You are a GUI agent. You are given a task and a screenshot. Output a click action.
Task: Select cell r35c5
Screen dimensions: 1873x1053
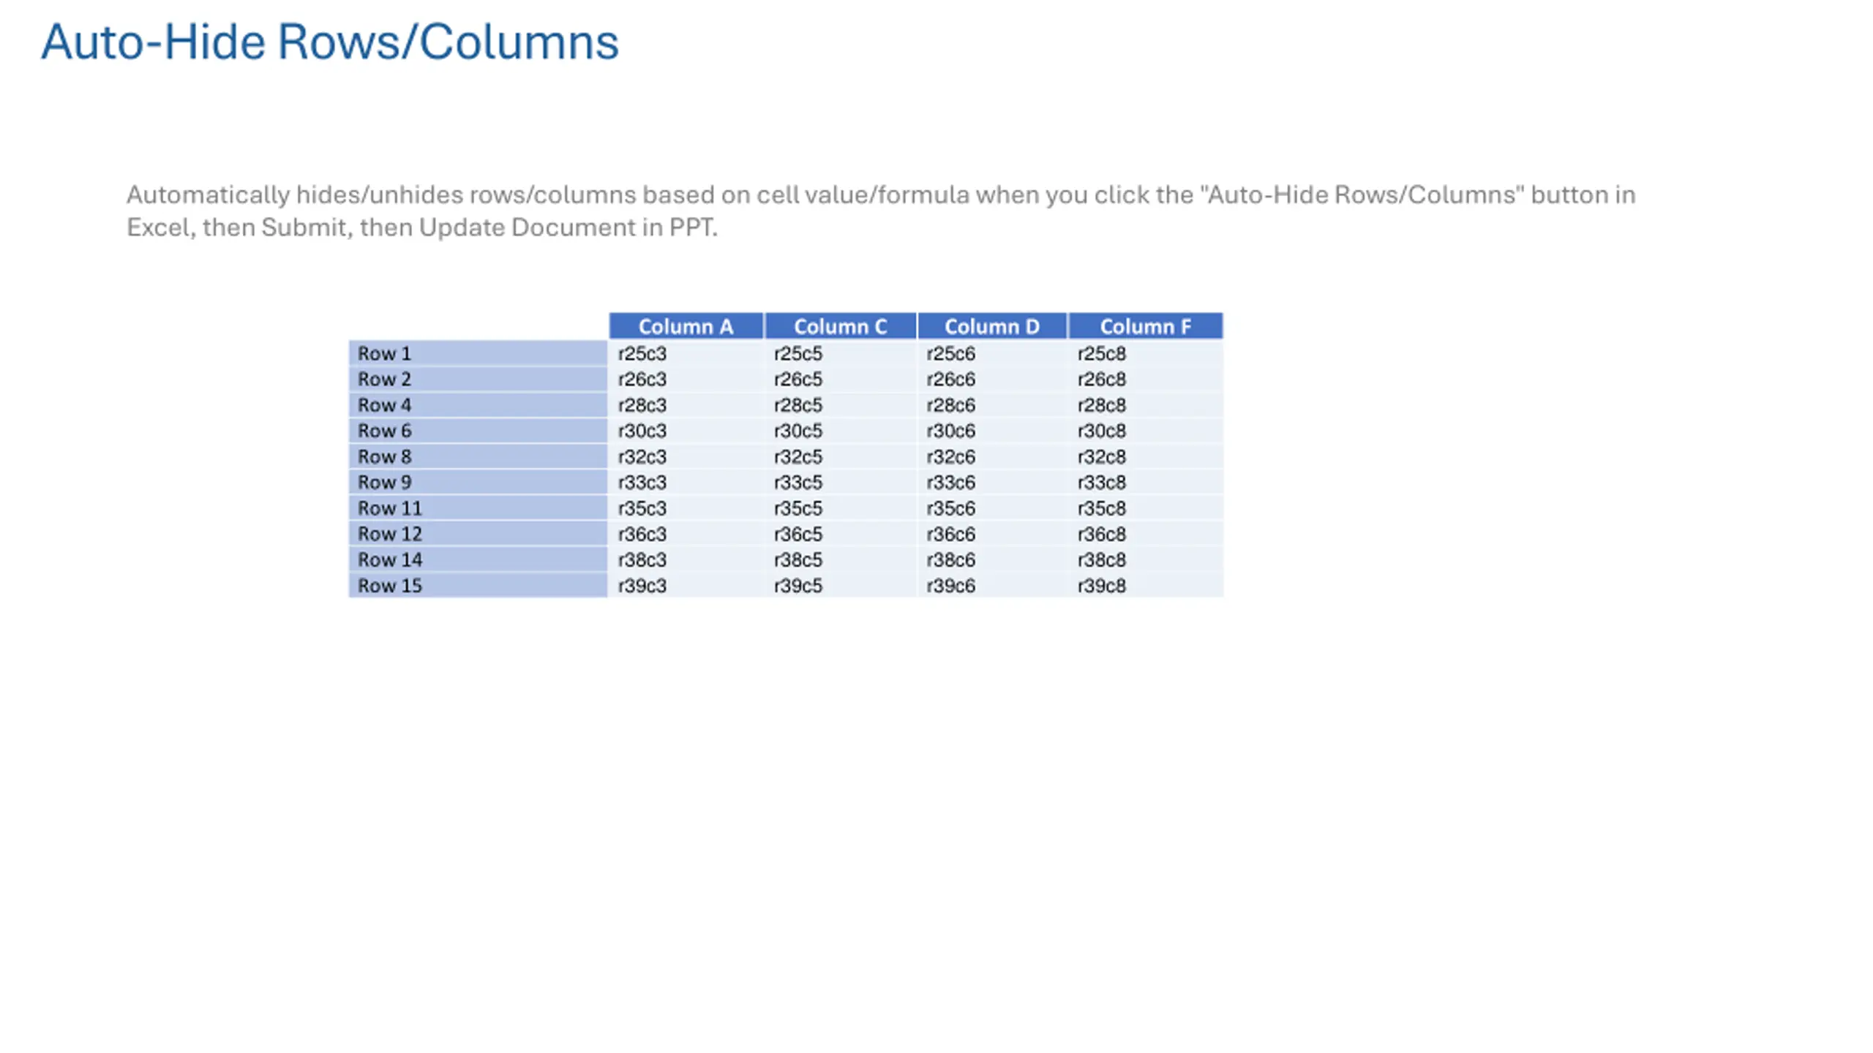[841, 507]
